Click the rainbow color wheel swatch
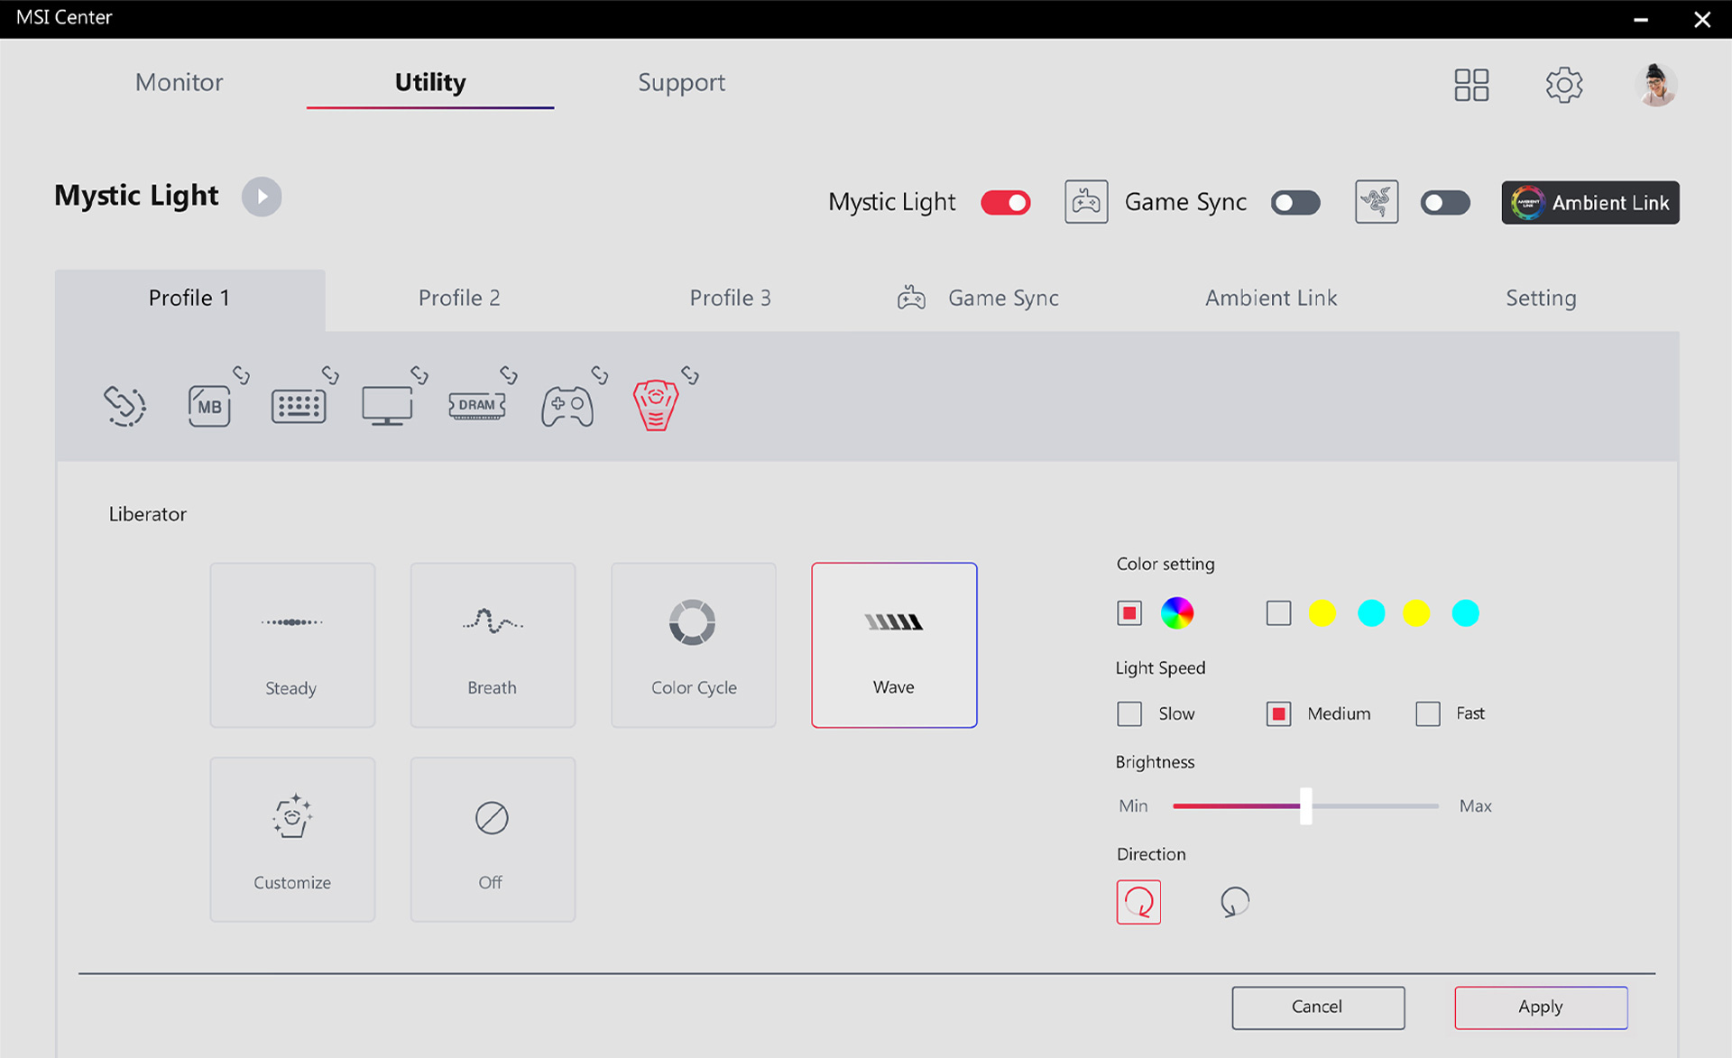 coord(1176,613)
